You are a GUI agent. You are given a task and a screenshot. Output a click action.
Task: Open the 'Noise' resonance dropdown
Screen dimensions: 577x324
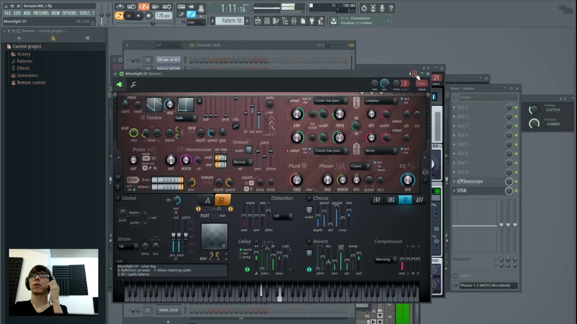click(x=380, y=151)
